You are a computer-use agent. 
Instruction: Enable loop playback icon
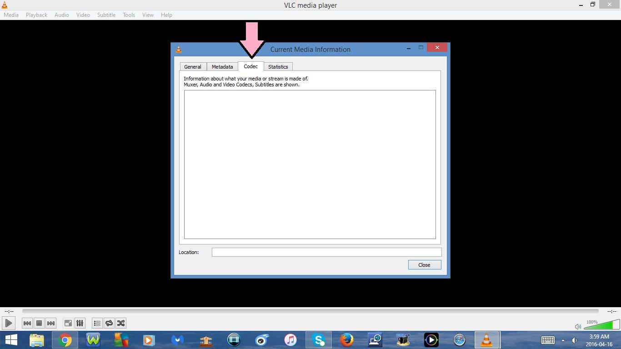(109, 323)
